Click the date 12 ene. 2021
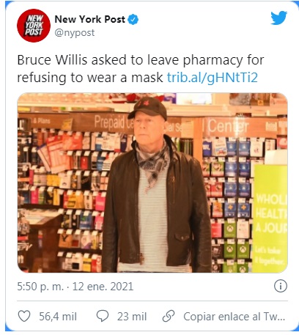Viewport: 299px width, 335px height. coord(103,287)
